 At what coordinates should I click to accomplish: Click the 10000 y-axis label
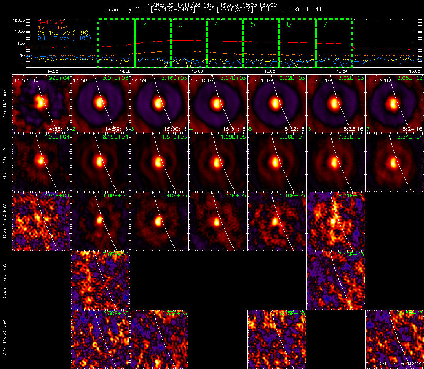18,20
